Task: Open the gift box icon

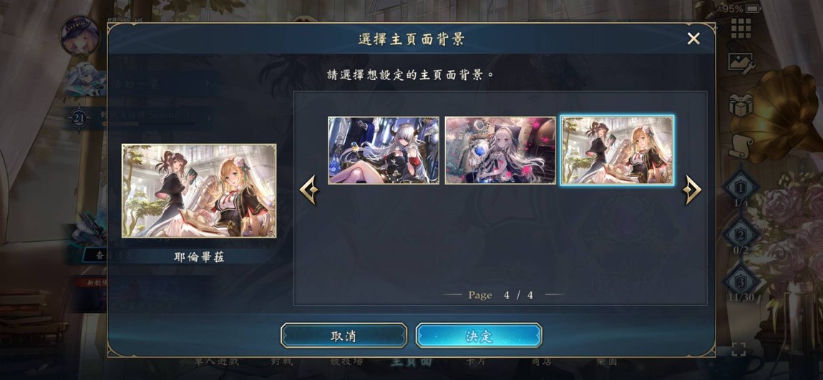Action: (x=741, y=105)
